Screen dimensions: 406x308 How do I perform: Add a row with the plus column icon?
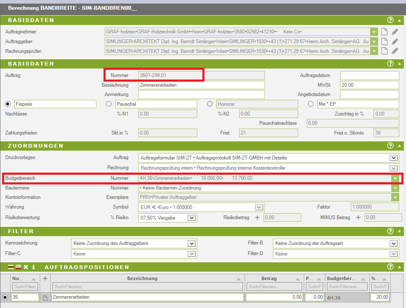click(x=45, y=278)
